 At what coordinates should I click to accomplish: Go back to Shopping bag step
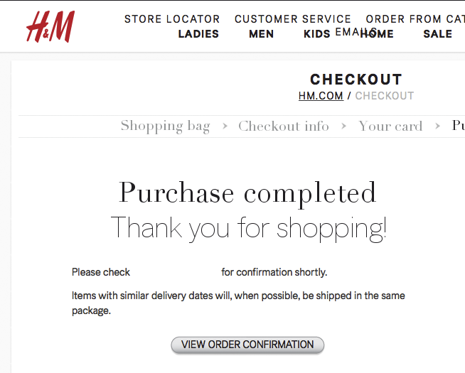165,126
